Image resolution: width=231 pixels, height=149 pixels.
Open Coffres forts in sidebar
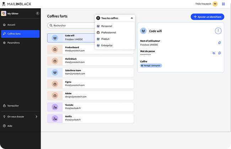(x=20, y=34)
